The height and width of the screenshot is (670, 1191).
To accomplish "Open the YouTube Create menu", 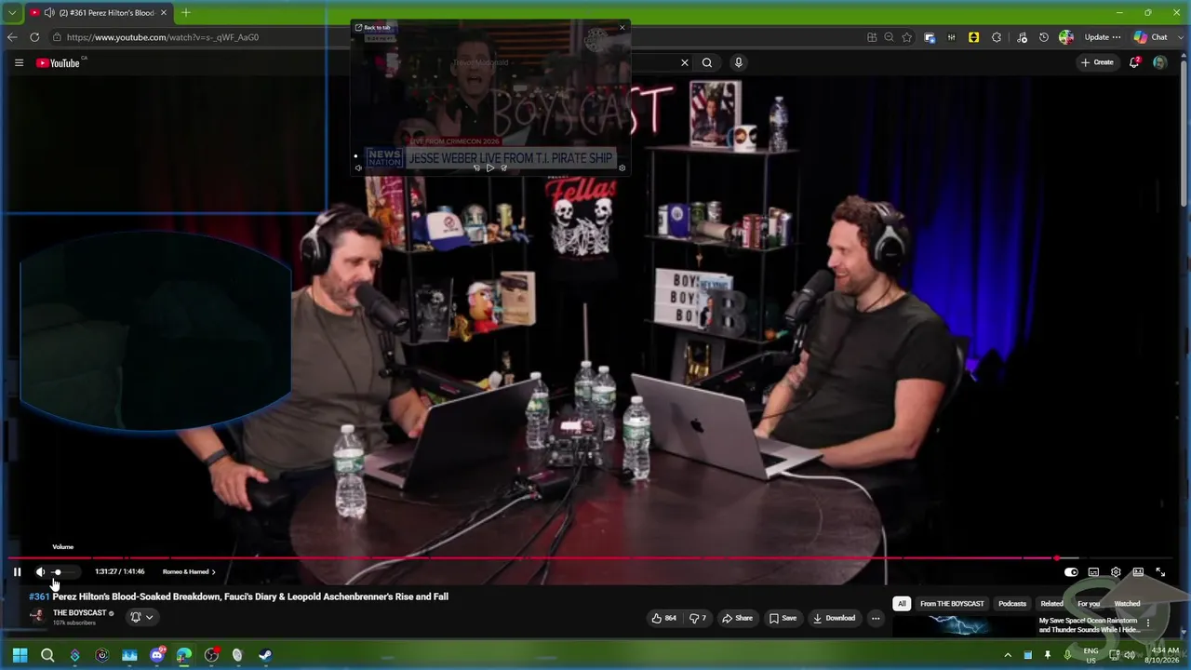I will tap(1098, 62).
